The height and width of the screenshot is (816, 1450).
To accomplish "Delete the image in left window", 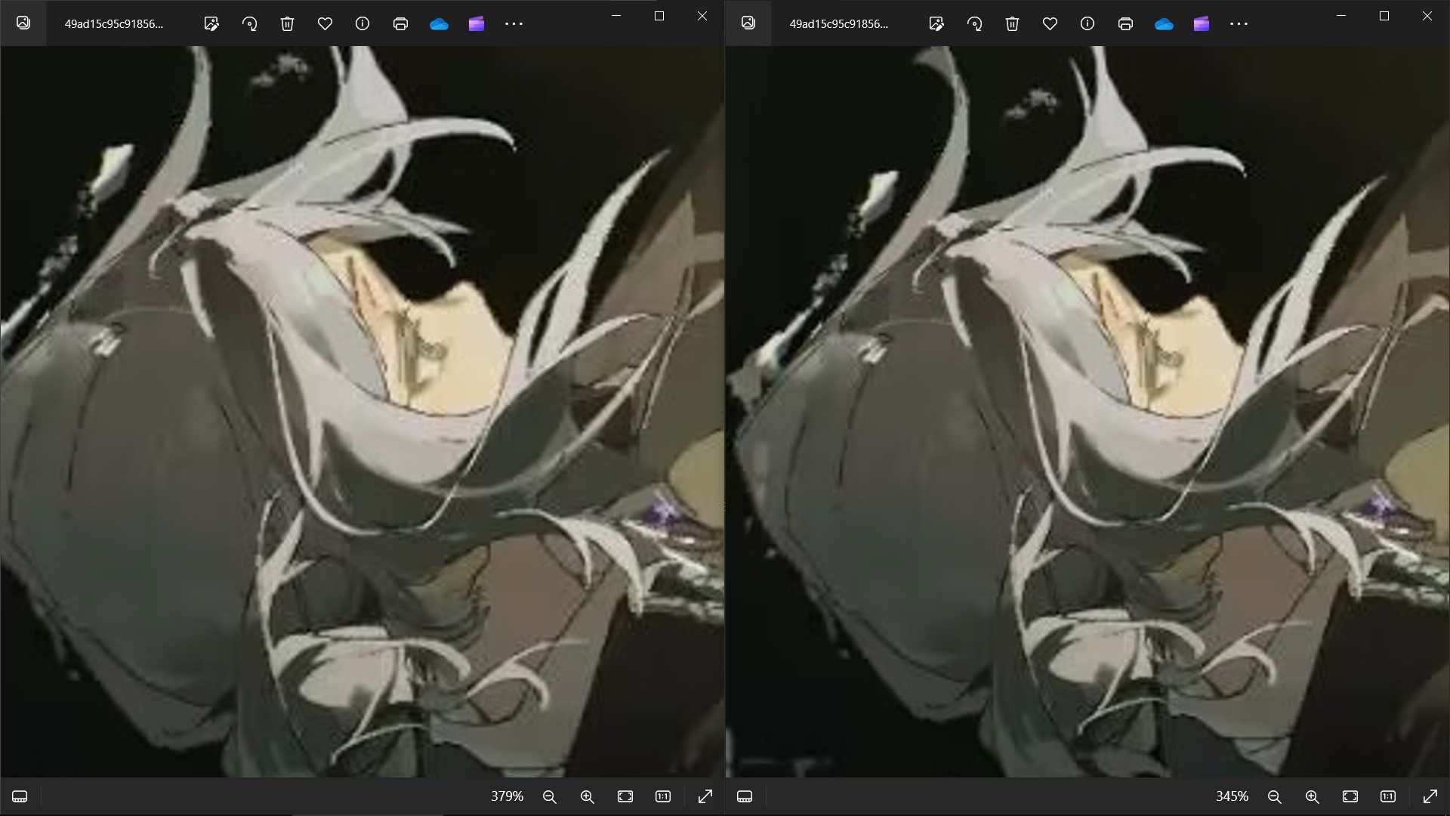I will [287, 23].
